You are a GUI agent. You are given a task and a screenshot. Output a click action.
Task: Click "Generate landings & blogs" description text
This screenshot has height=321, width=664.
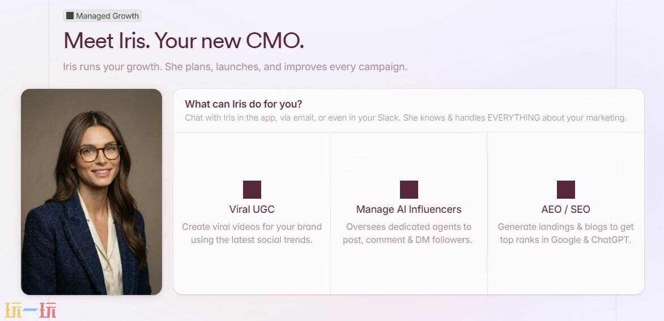565,226
